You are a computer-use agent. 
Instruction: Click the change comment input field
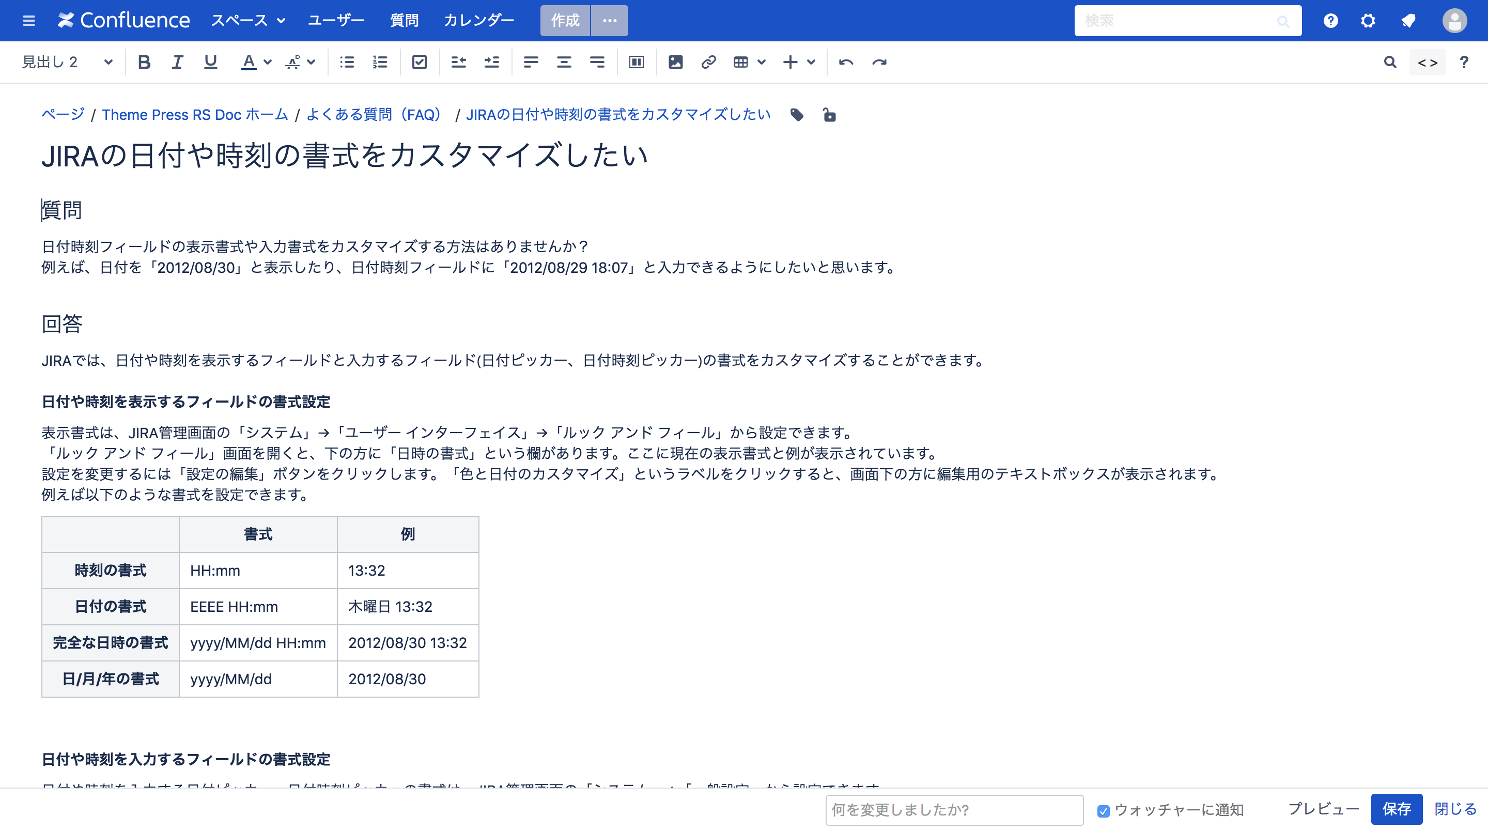click(x=954, y=810)
